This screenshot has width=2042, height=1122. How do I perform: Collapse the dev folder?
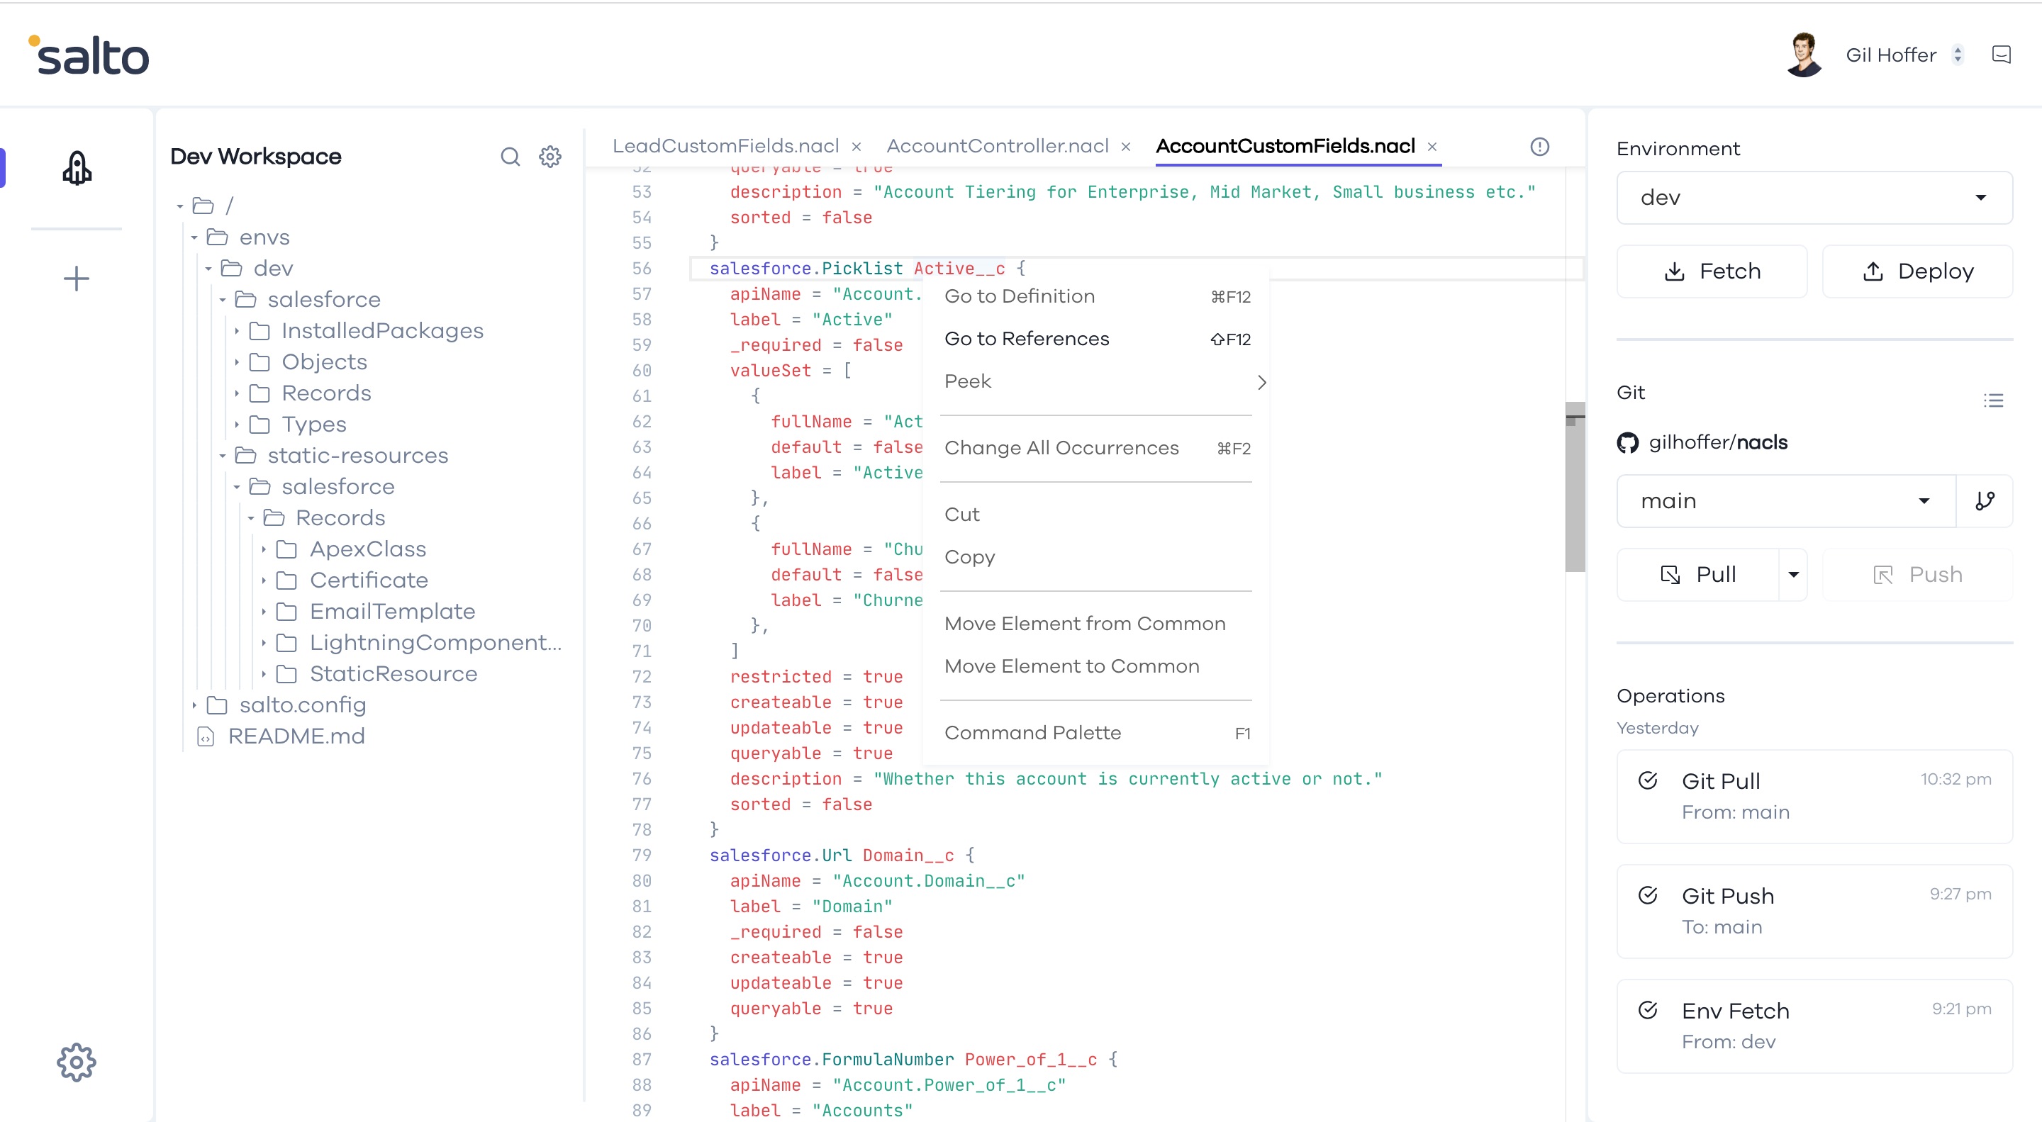(208, 269)
